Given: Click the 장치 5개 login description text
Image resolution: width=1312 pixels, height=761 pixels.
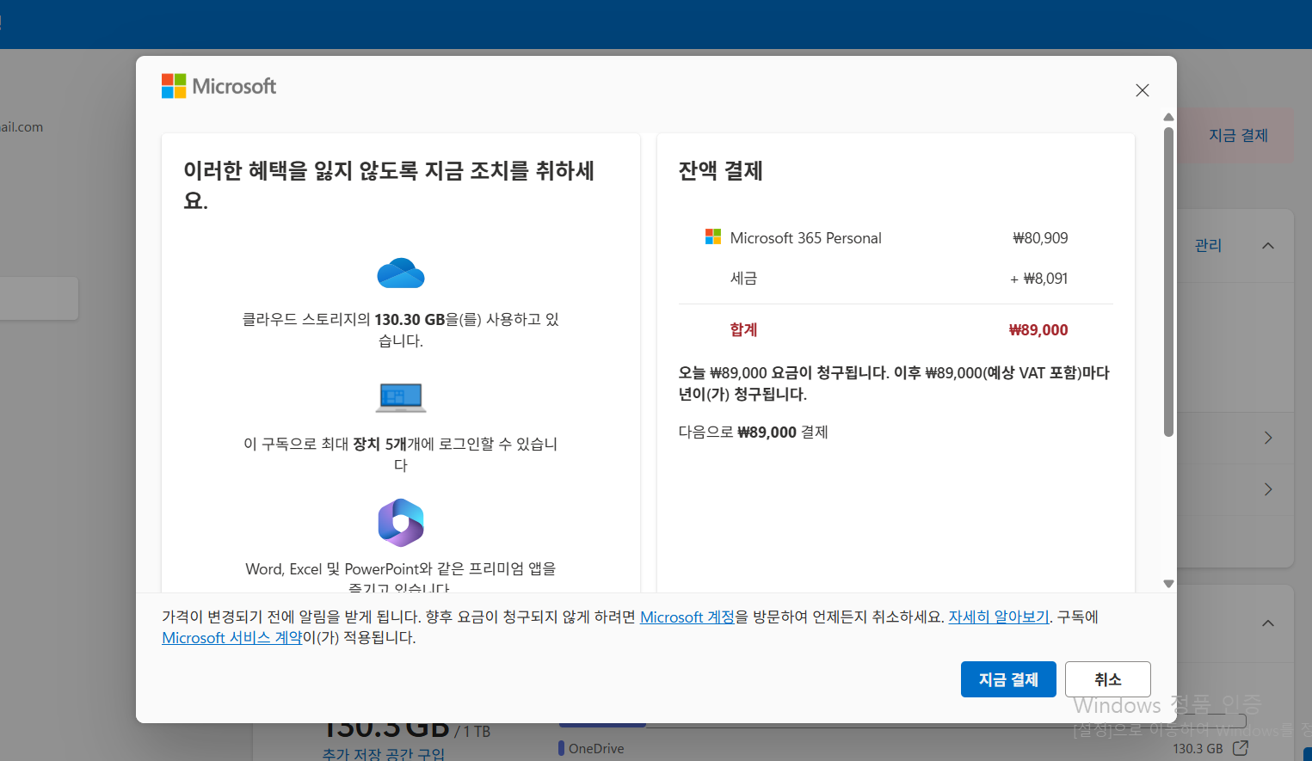Looking at the screenshot, I should 401,455.
